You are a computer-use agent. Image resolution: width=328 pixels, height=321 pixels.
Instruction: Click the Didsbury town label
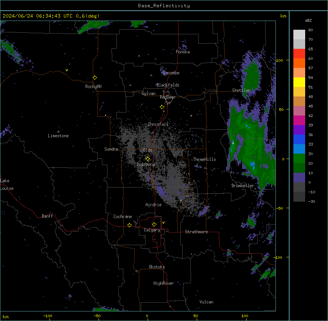coord(146,164)
